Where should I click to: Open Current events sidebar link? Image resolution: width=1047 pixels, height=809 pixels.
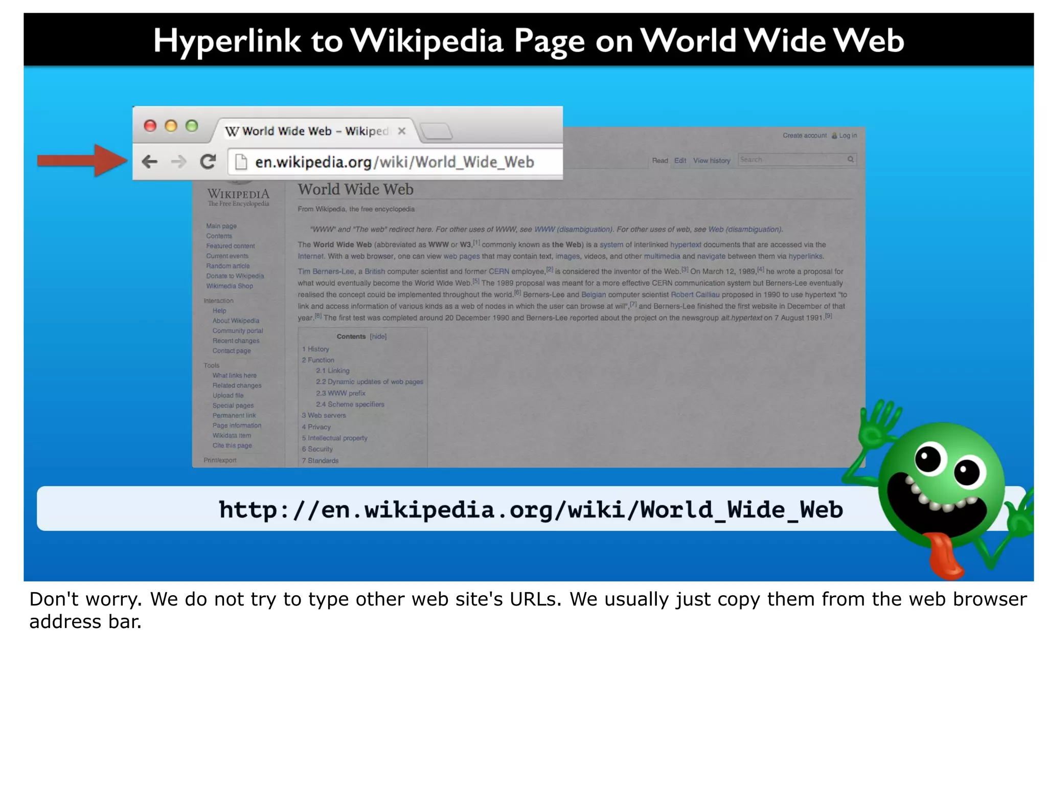click(x=227, y=256)
